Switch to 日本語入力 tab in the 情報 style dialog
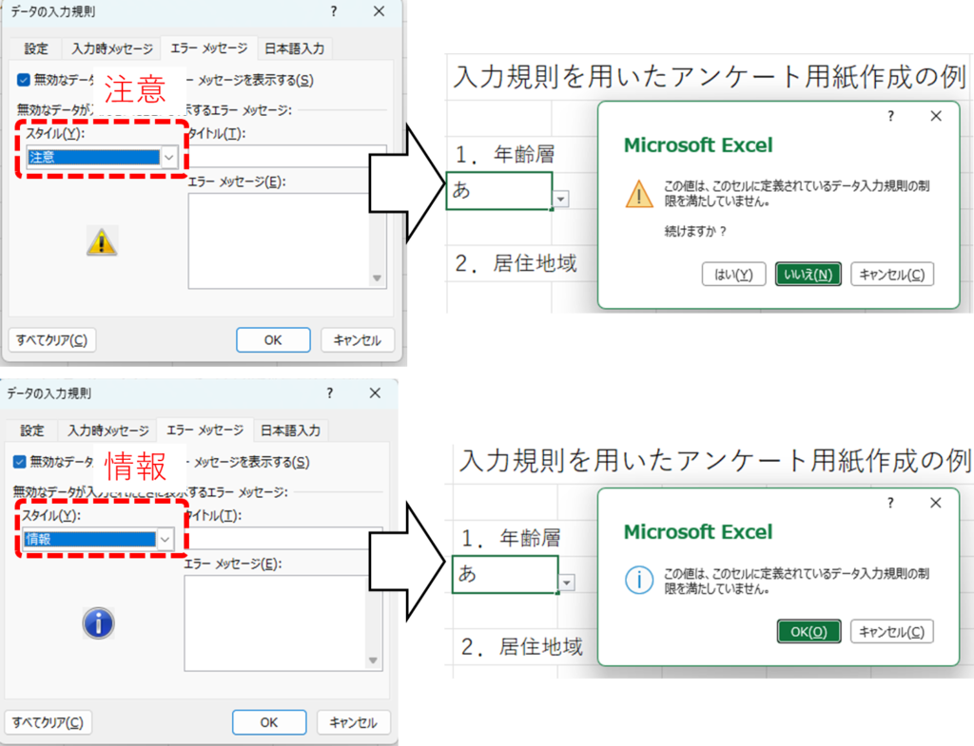 pos(290,430)
